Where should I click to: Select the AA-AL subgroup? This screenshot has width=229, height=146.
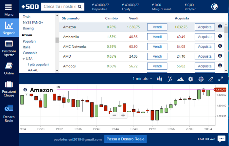[33, 70]
